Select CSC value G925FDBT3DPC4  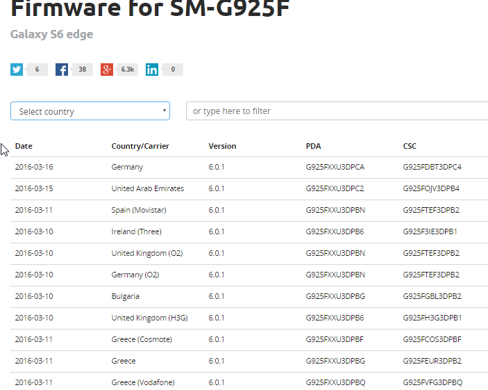tap(432, 167)
